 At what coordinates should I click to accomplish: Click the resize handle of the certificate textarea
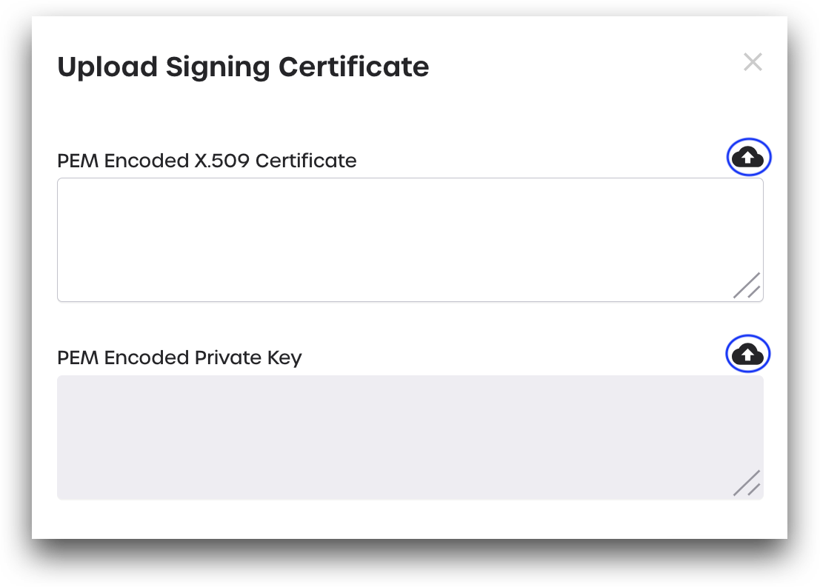point(747,286)
